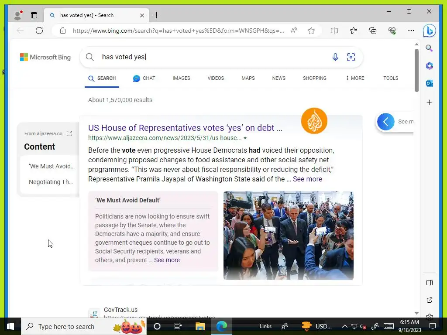Open a new tab with the plus button
Viewport: 447px width, 335px height.
click(x=157, y=15)
